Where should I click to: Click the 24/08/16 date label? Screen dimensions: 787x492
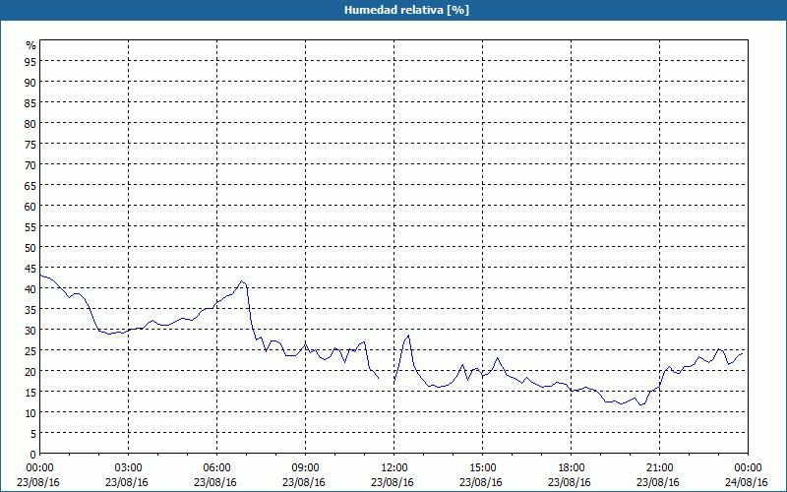tap(747, 482)
